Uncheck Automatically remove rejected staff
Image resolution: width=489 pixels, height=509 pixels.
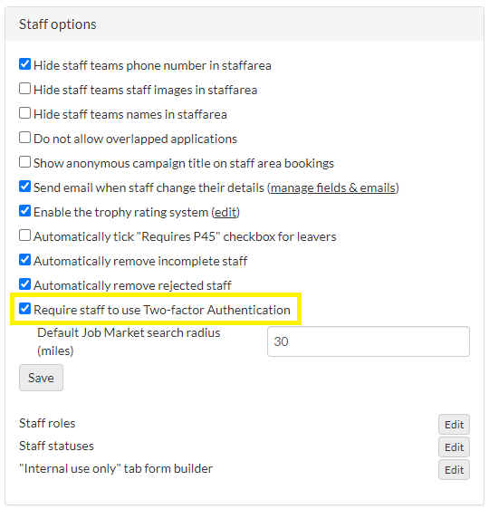[25, 284]
